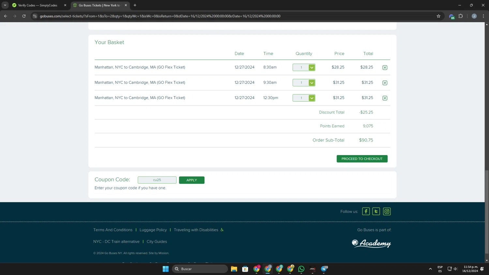Screen dimensions: 489x275
Task: Bookmark this page with star icon
Action: (438, 16)
